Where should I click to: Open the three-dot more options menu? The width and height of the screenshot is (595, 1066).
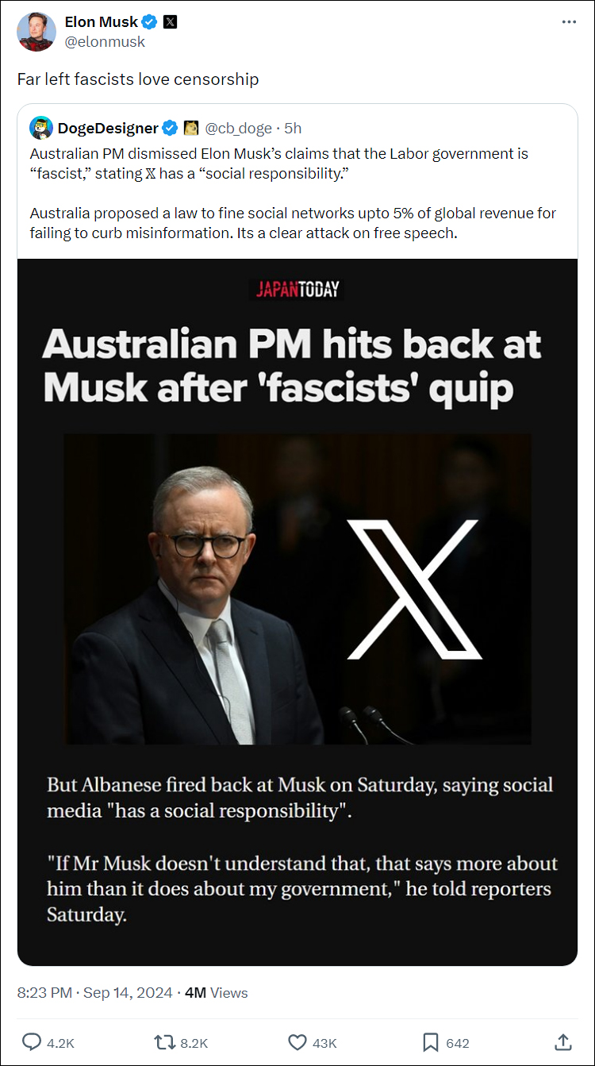coord(569,22)
